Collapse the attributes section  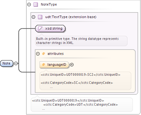coord(38,54)
